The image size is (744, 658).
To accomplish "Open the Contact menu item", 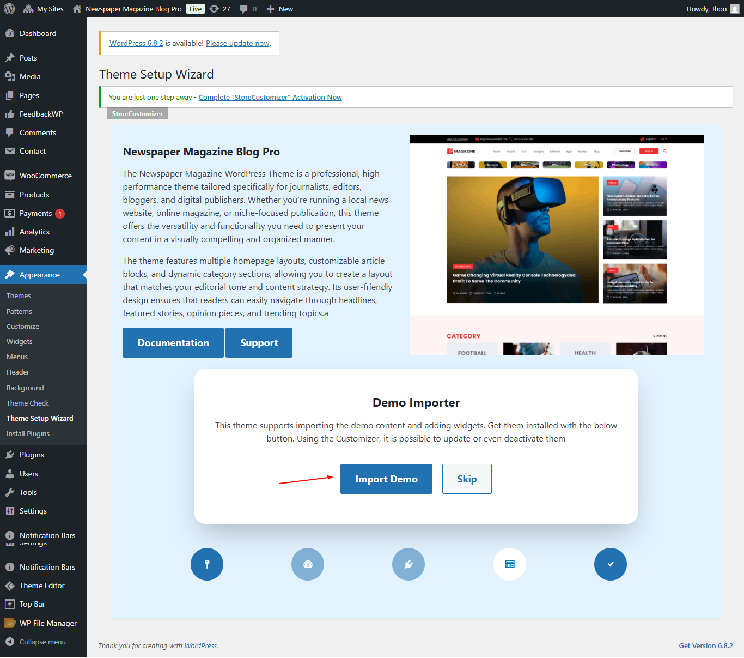I will (44, 151).
